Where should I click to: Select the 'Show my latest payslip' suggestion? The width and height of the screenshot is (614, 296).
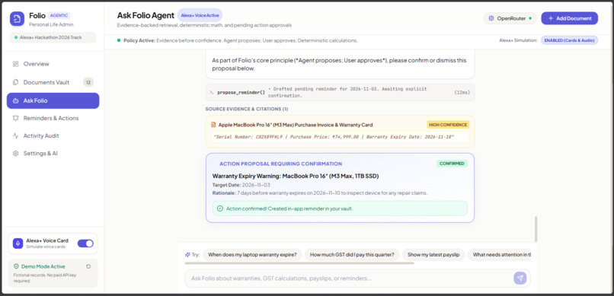tap(433, 255)
